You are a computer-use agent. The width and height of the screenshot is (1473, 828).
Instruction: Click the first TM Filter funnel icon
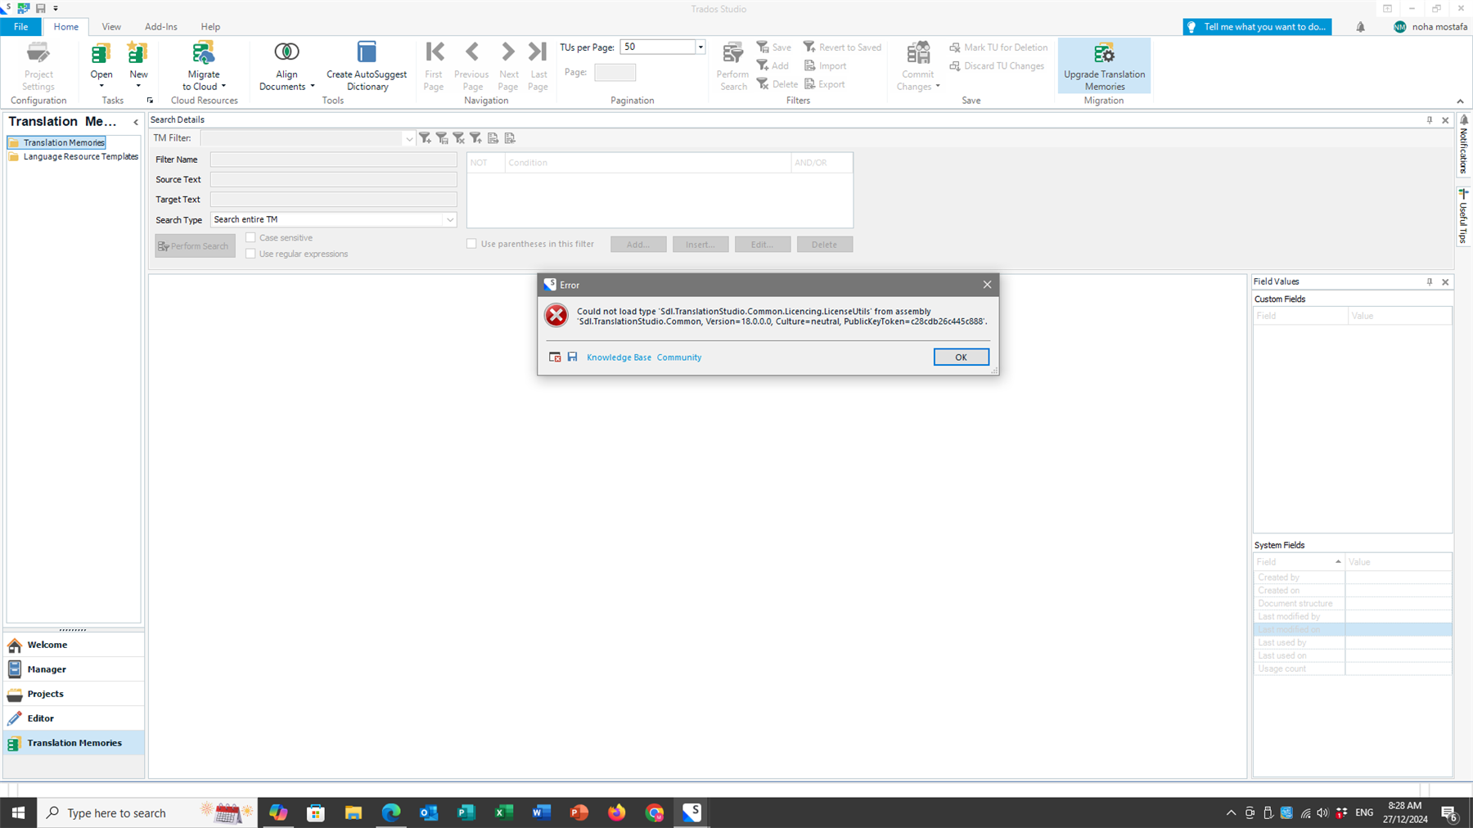coord(425,138)
